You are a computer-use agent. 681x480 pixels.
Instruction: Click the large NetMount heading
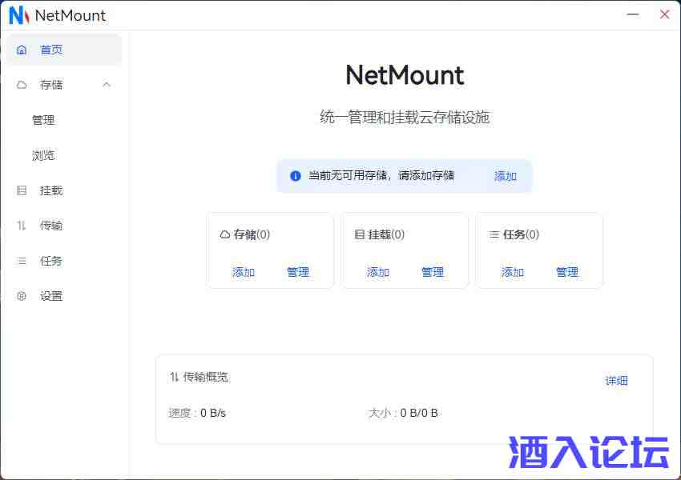coord(405,75)
